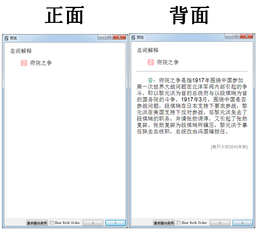
Task: Maximize the left preview window
Action: pos(109,37)
